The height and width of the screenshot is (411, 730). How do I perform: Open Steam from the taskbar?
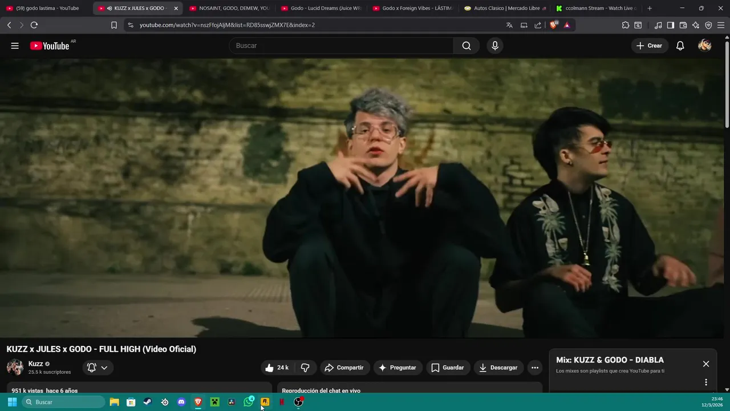pos(148,402)
